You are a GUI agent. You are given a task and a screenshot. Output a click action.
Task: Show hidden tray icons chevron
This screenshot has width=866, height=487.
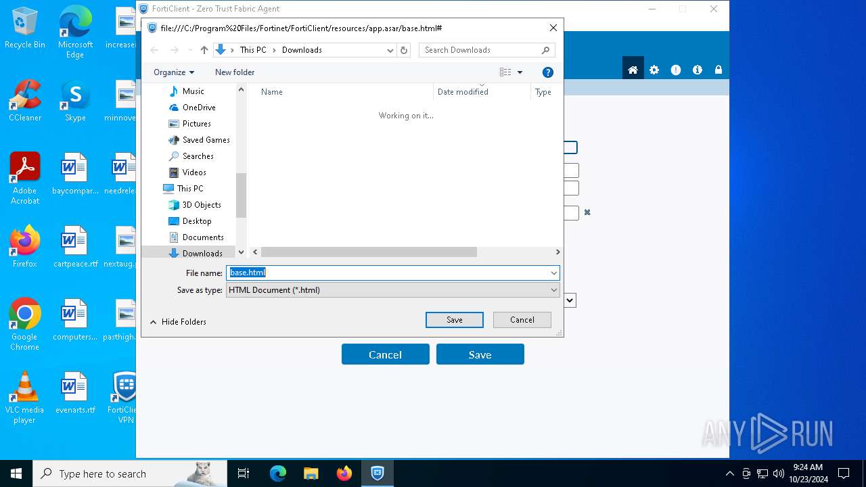729,473
